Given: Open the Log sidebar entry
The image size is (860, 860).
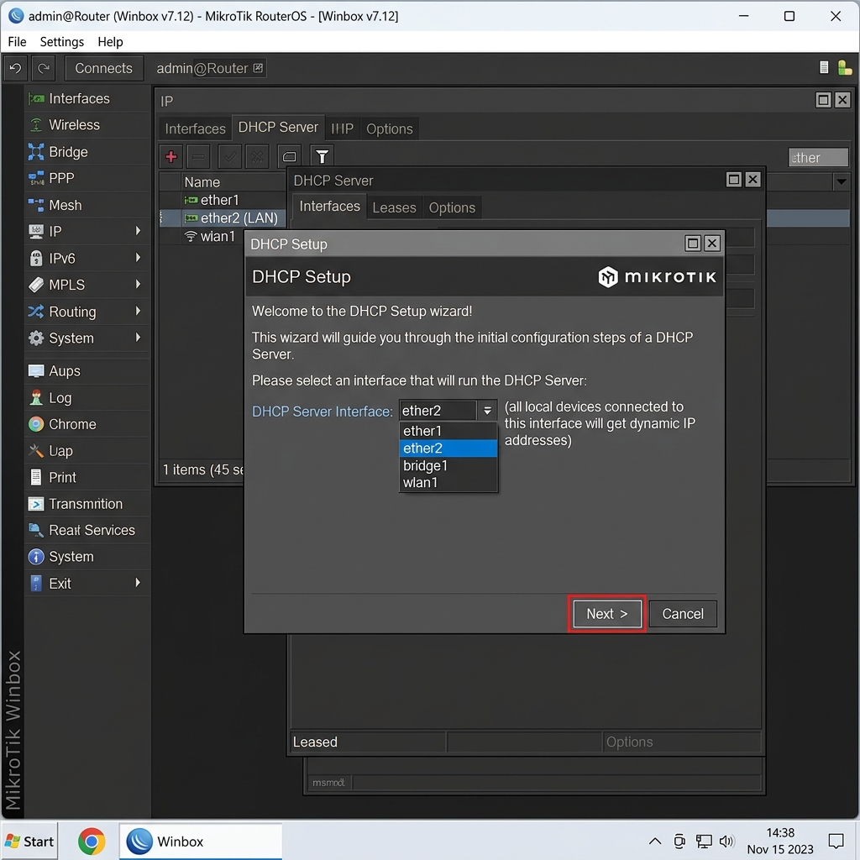Looking at the screenshot, I should click(x=87, y=397).
